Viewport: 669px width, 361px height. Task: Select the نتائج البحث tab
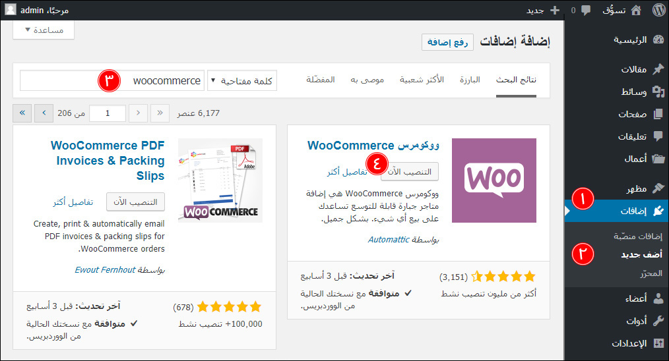tap(516, 80)
